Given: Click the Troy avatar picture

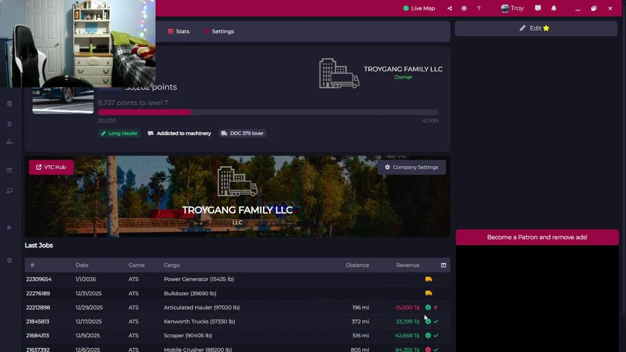Looking at the screenshot, I should point(505,8).
